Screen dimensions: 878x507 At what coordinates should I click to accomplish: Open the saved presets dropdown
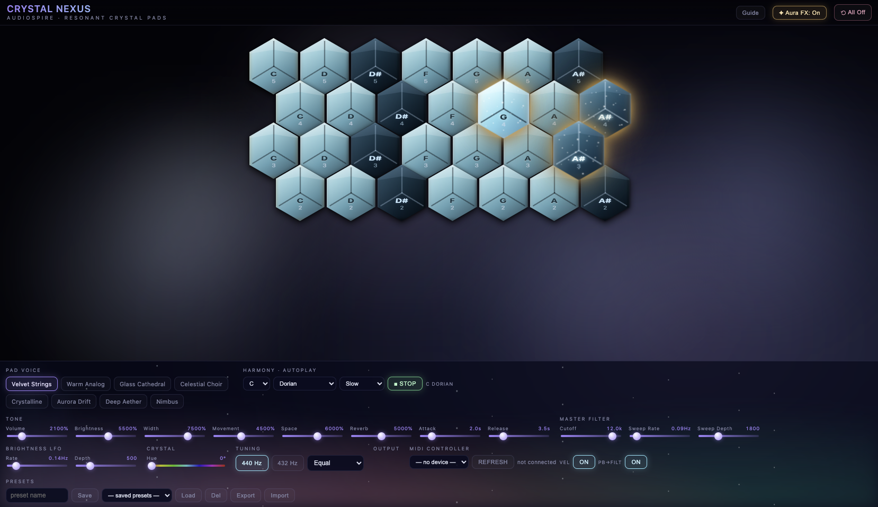pos(137,495)
